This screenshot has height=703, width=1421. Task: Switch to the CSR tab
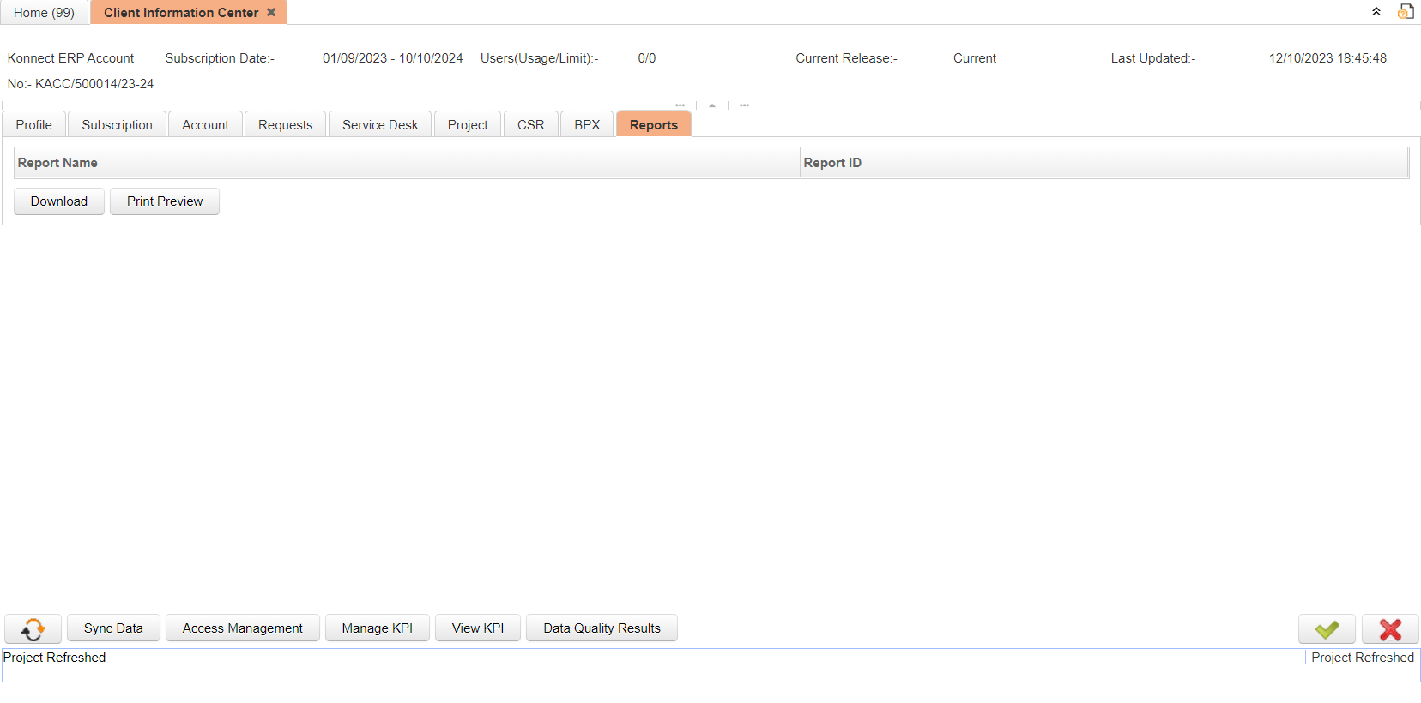(x=530, y=125)
